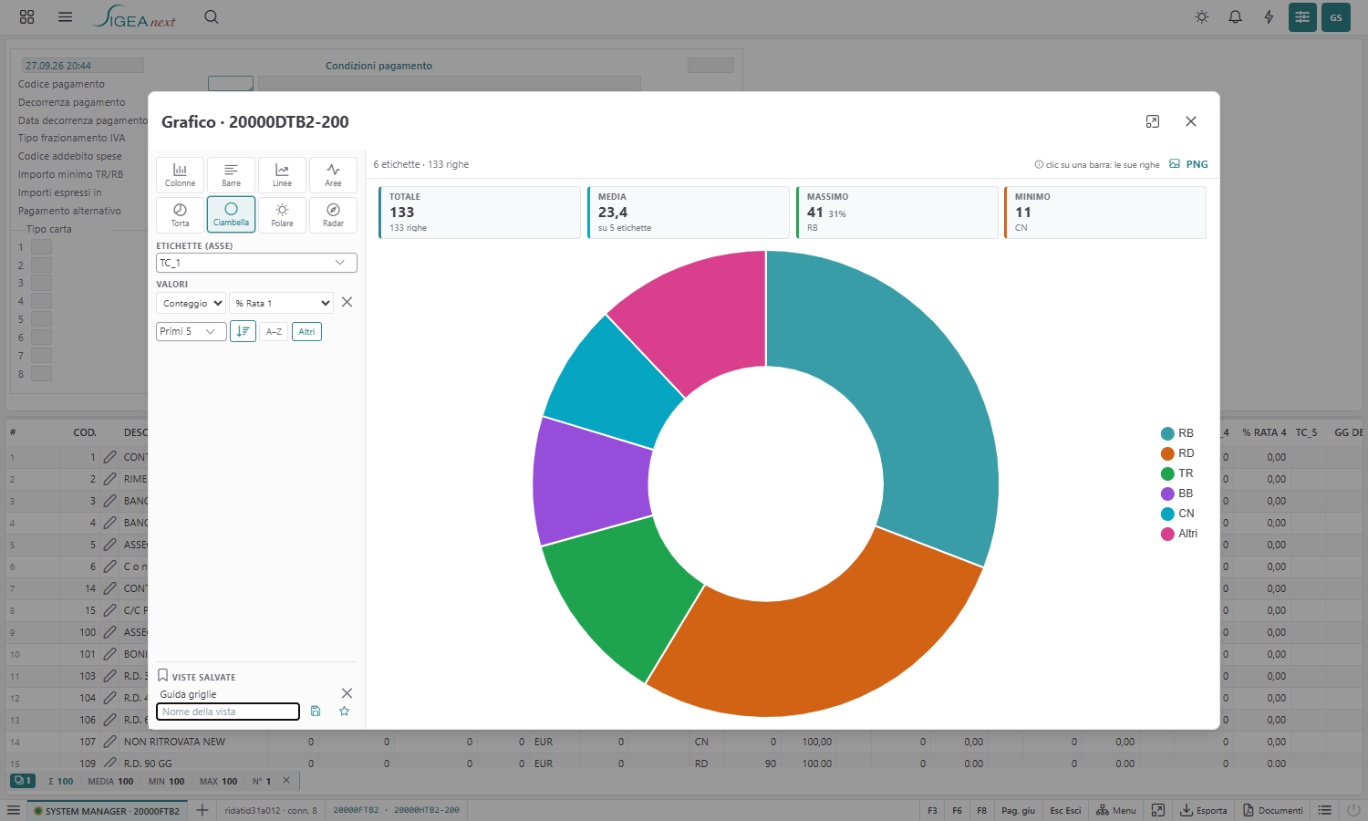Viewport: 1368px width, 821px height.
Task: Expand the chart dialog to fullscreen
Action: pyautogui.click(x=1153, y=121)
